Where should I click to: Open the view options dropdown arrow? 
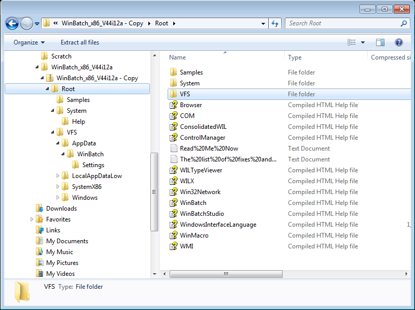click(x=363, y=42)
